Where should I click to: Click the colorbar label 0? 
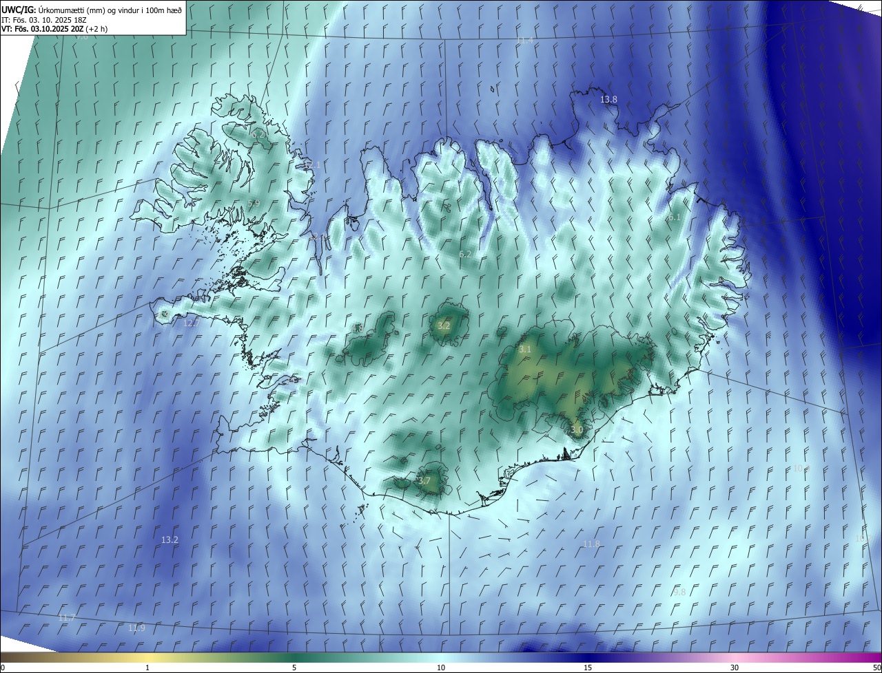pos(3,667)
